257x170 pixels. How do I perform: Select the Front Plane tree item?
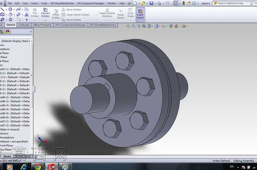[x=6, y=146]
